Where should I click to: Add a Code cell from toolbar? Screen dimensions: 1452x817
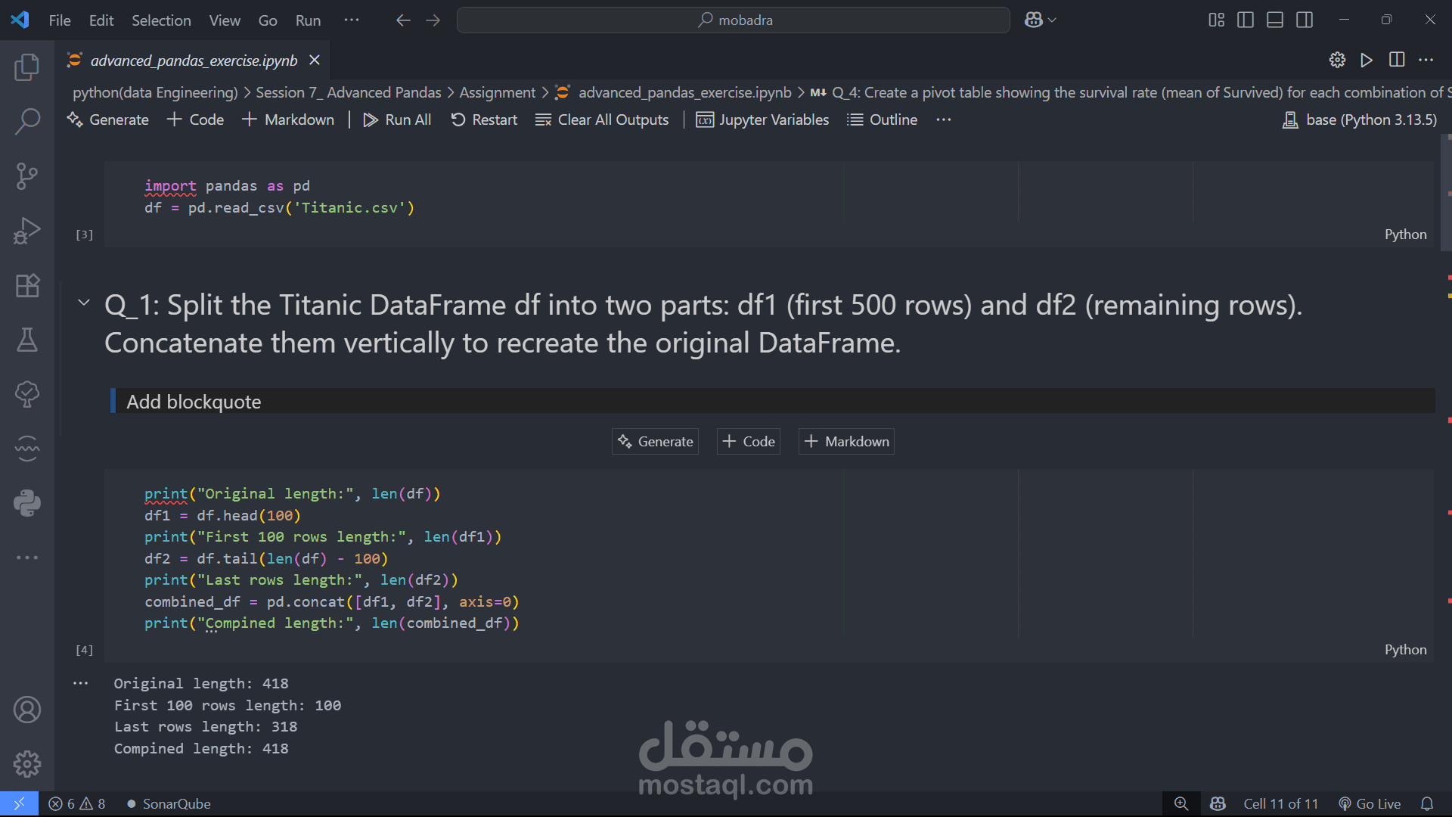195,120
